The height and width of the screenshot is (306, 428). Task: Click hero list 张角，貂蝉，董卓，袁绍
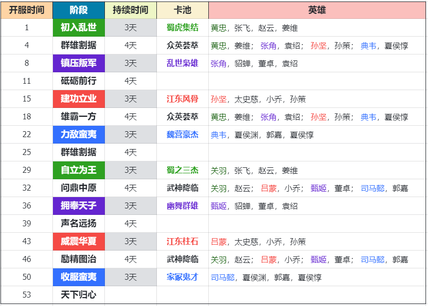point(317,63)
